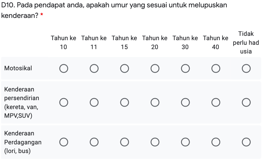The height and width of the screenshot is (159, 262).
Task: Choose Tahun ke 11 for Kenderaan persendirian
Action: click(x=94, y=103)
